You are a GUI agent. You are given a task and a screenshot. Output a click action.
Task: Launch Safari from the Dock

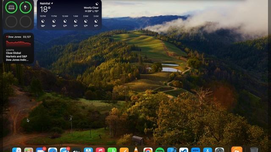pos(53,150)
